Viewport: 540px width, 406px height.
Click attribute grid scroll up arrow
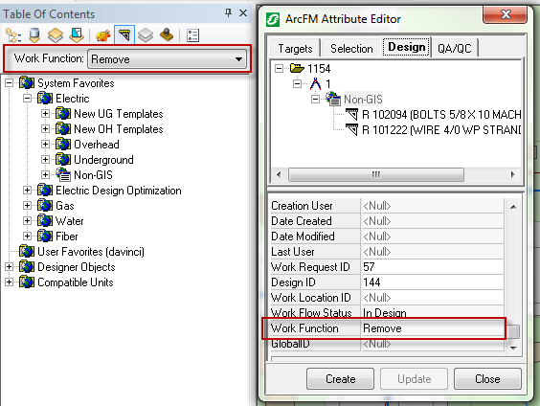[513, 207]
